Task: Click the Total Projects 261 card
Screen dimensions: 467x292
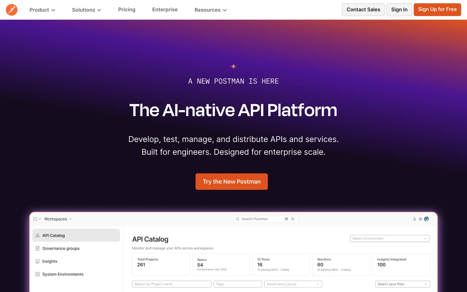Action: coord(161,265)
